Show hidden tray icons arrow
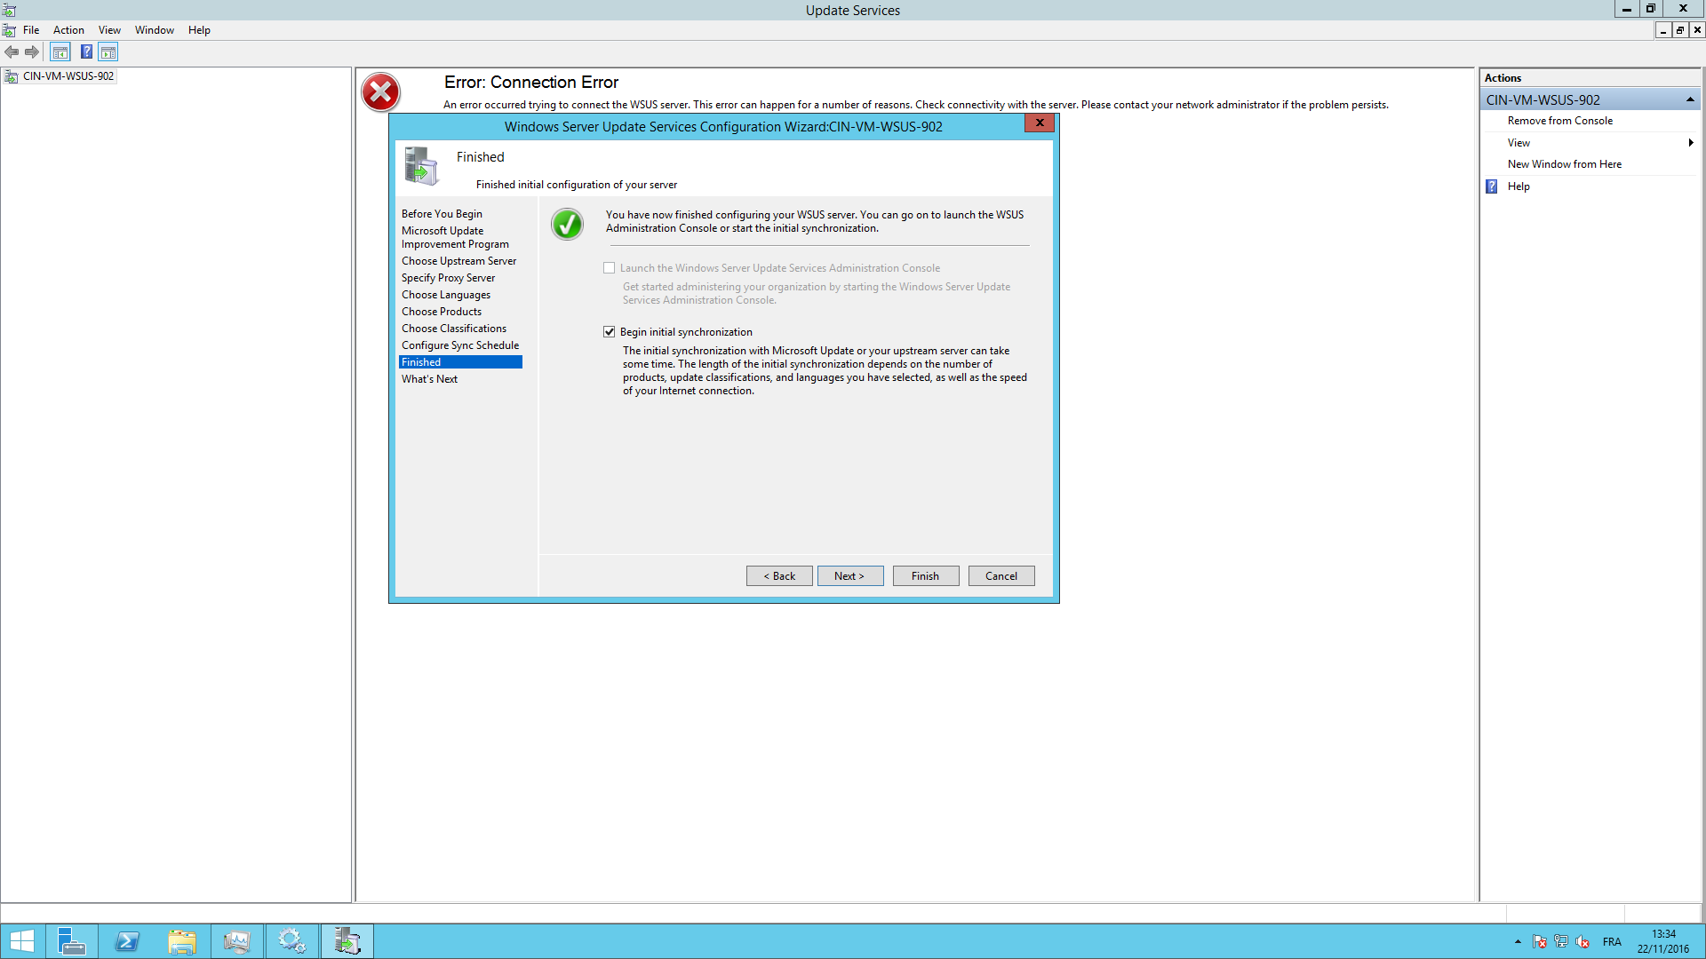The image size is (1706, 959). pyautogui.click(x=1518, y=942)
